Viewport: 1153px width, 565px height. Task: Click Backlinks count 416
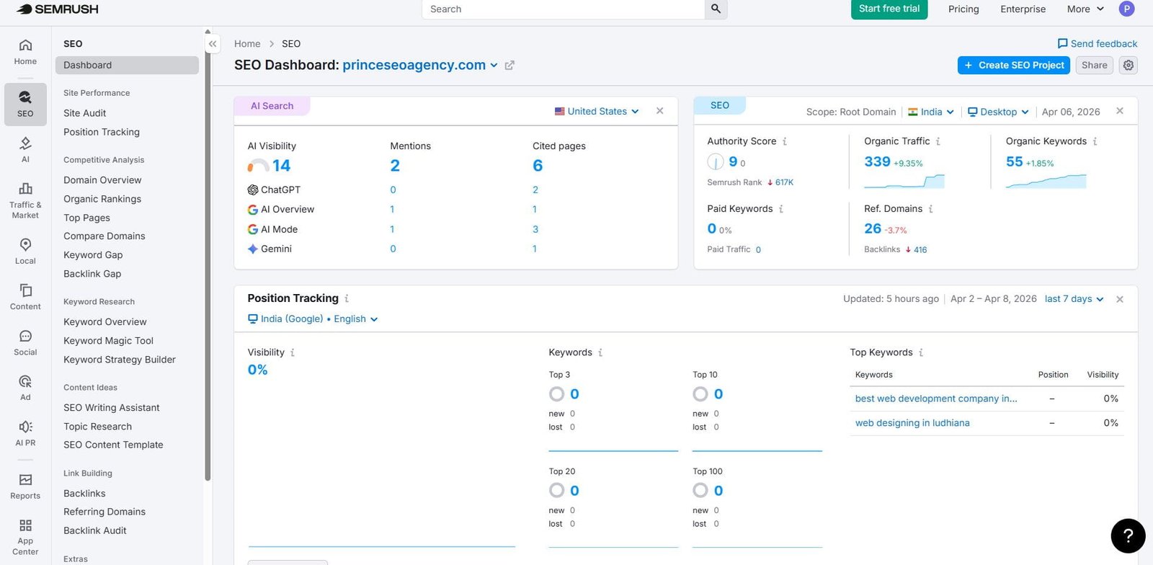click(920, 250)
